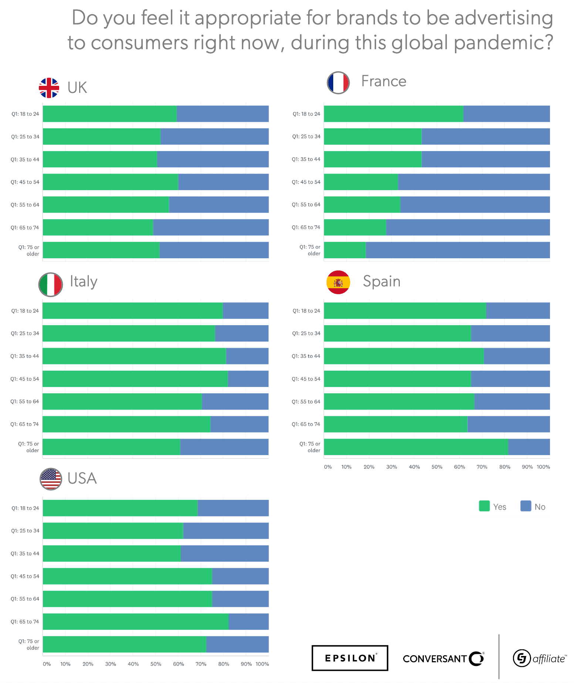Click Spain 75 or older green Yes bar
The image size is (574, 683).
click(x=416, y=447)
